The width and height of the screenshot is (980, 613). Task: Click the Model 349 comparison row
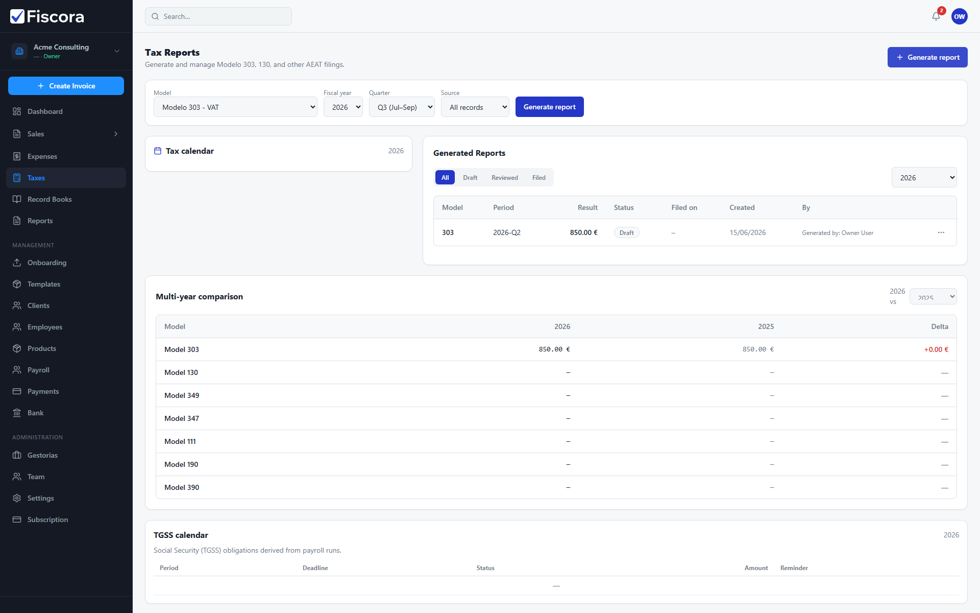coord(556,395)
